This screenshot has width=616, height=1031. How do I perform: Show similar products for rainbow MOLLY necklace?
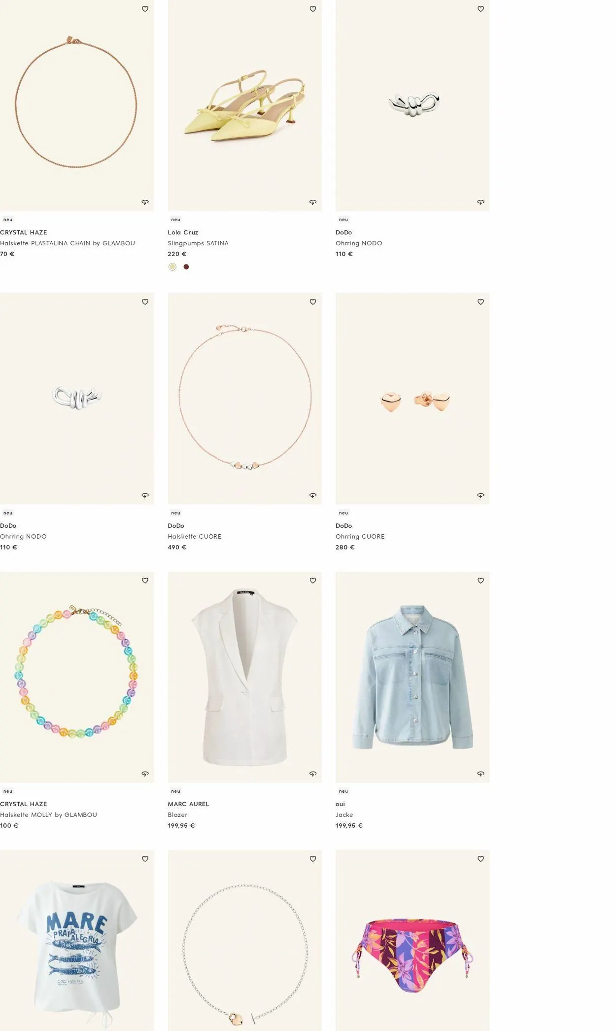click(145, 773)
